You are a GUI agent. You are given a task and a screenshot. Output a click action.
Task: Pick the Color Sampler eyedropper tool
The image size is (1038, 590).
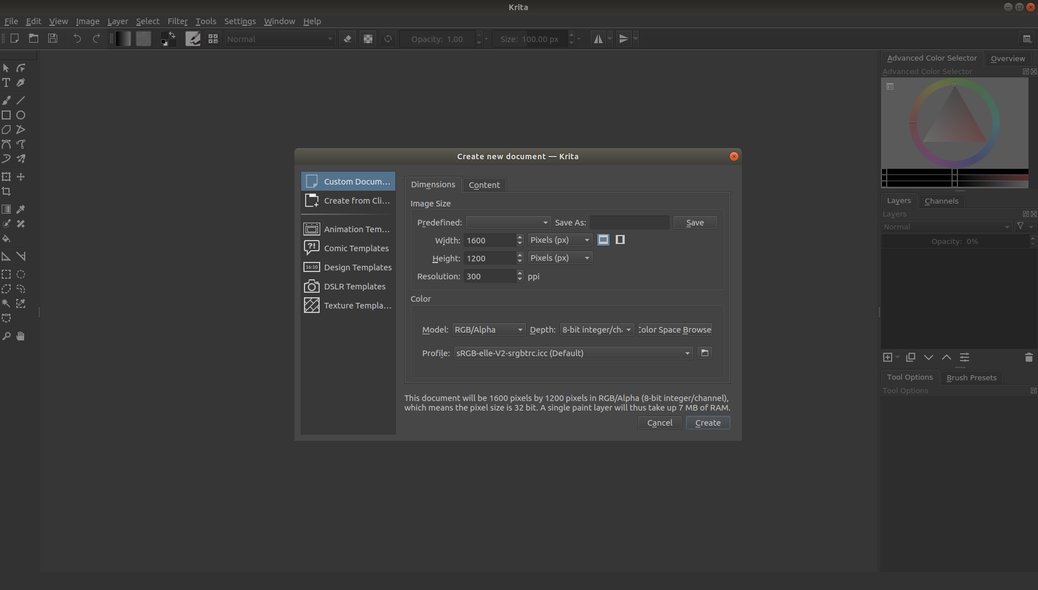point(21,209)
